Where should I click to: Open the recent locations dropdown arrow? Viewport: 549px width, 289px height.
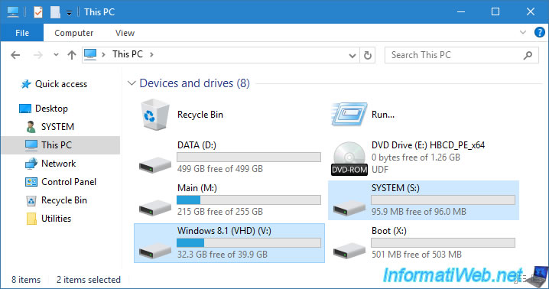pos(56,54)
